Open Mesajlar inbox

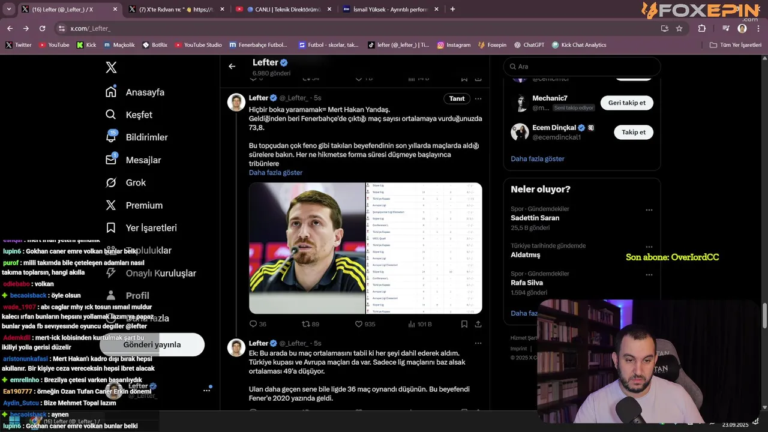pyautogui.click(x=133, y=160)
